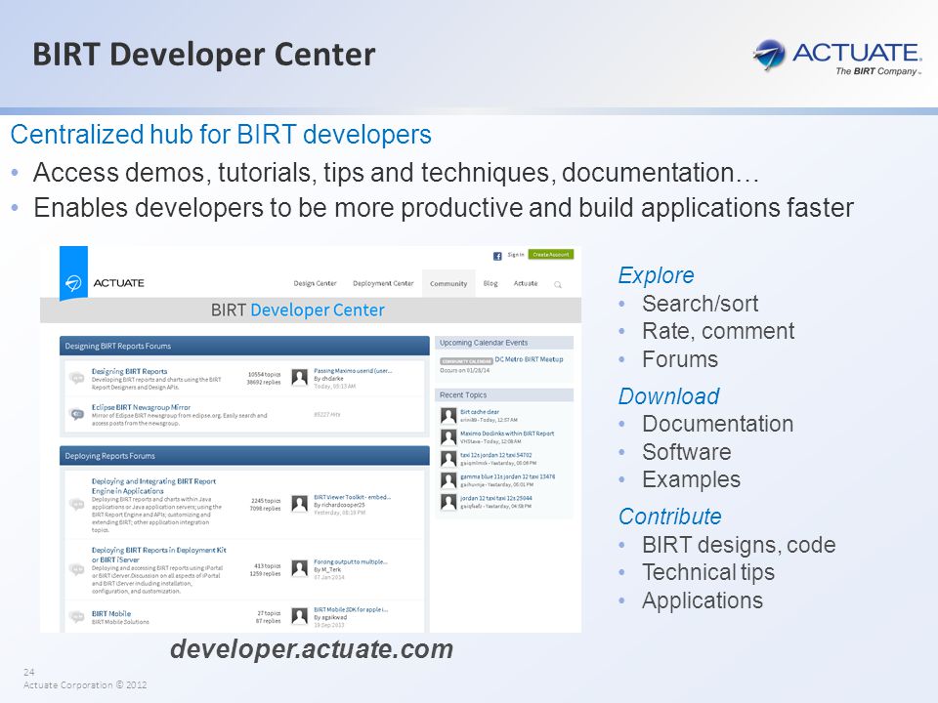Click the developer.actuate.com URL text
The width and height of the screenshot is (938, 703).
pos(312,649)
